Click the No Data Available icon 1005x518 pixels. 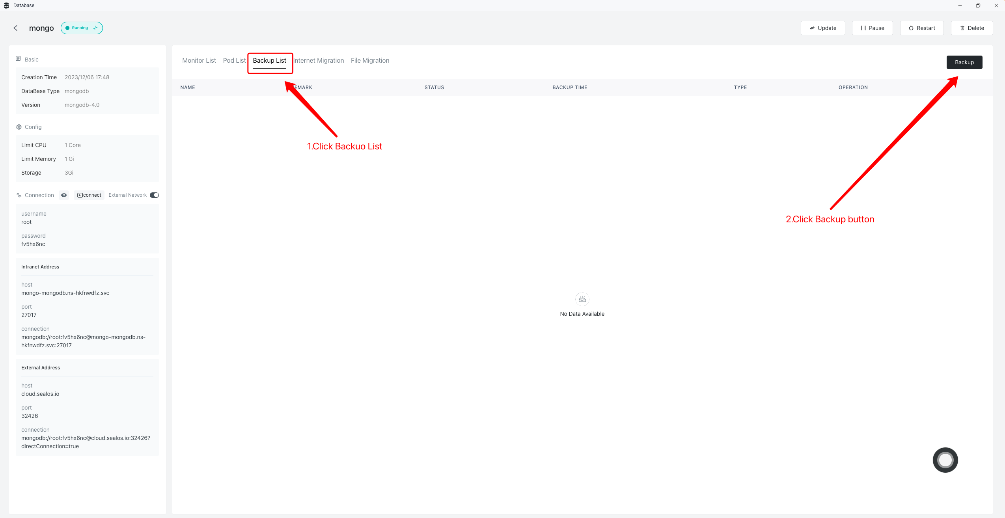click(582, 299)
